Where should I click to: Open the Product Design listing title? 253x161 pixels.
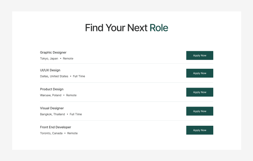click(52, 89)
